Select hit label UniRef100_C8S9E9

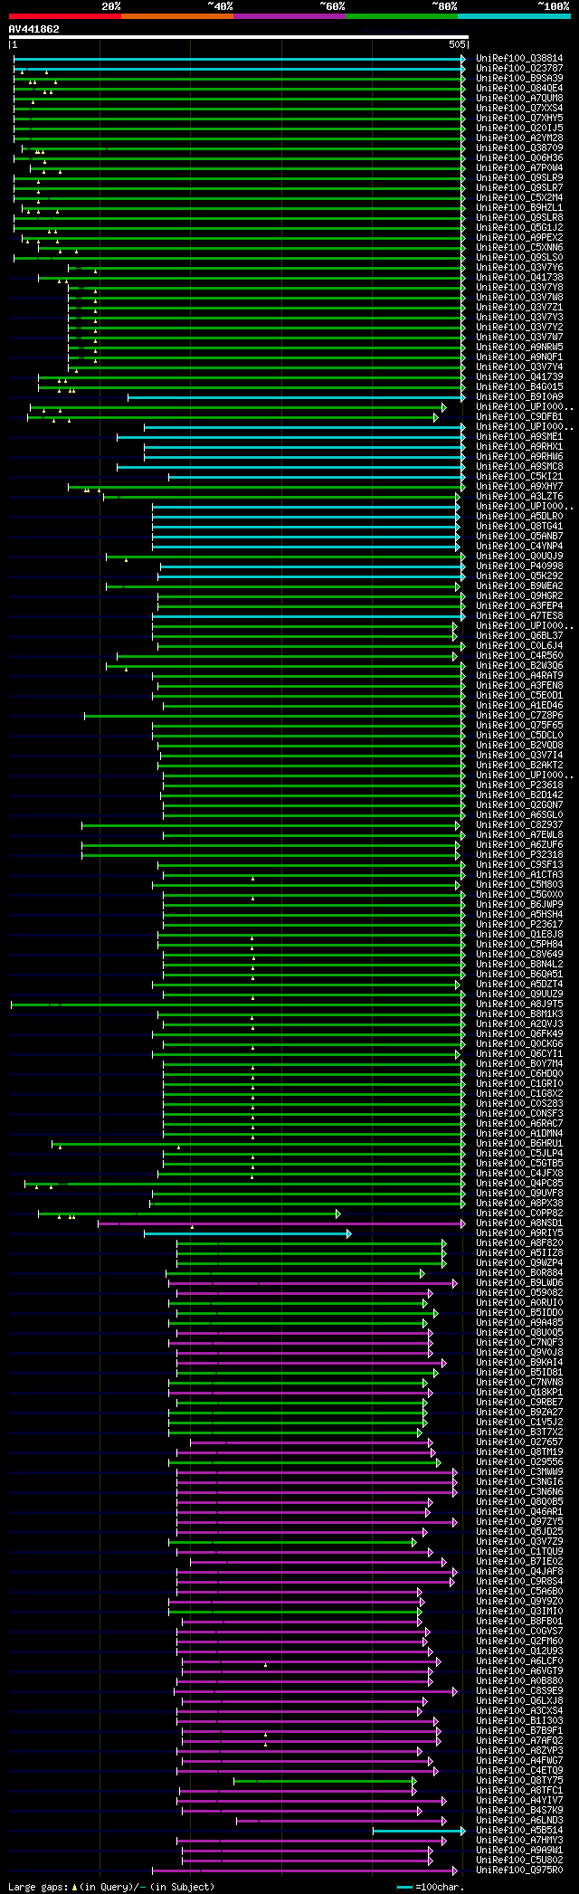tap(519, 1691)
